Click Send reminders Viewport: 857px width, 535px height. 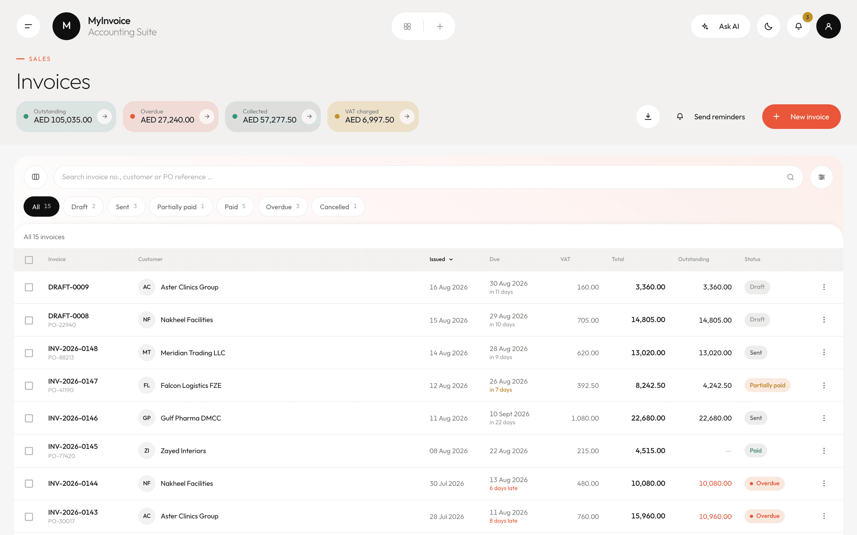point(711,116)
